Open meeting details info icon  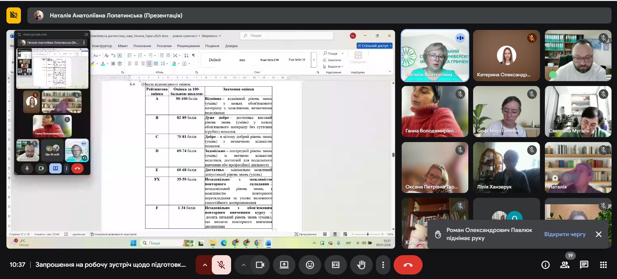click(545, 265)
